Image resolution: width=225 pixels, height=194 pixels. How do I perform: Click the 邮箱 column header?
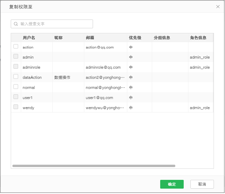click(90, 38)
